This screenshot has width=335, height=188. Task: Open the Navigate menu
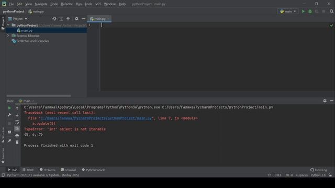[41, 4]
